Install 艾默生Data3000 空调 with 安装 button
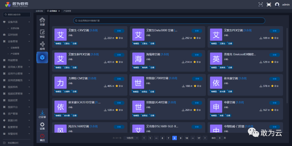 (197, 31)
